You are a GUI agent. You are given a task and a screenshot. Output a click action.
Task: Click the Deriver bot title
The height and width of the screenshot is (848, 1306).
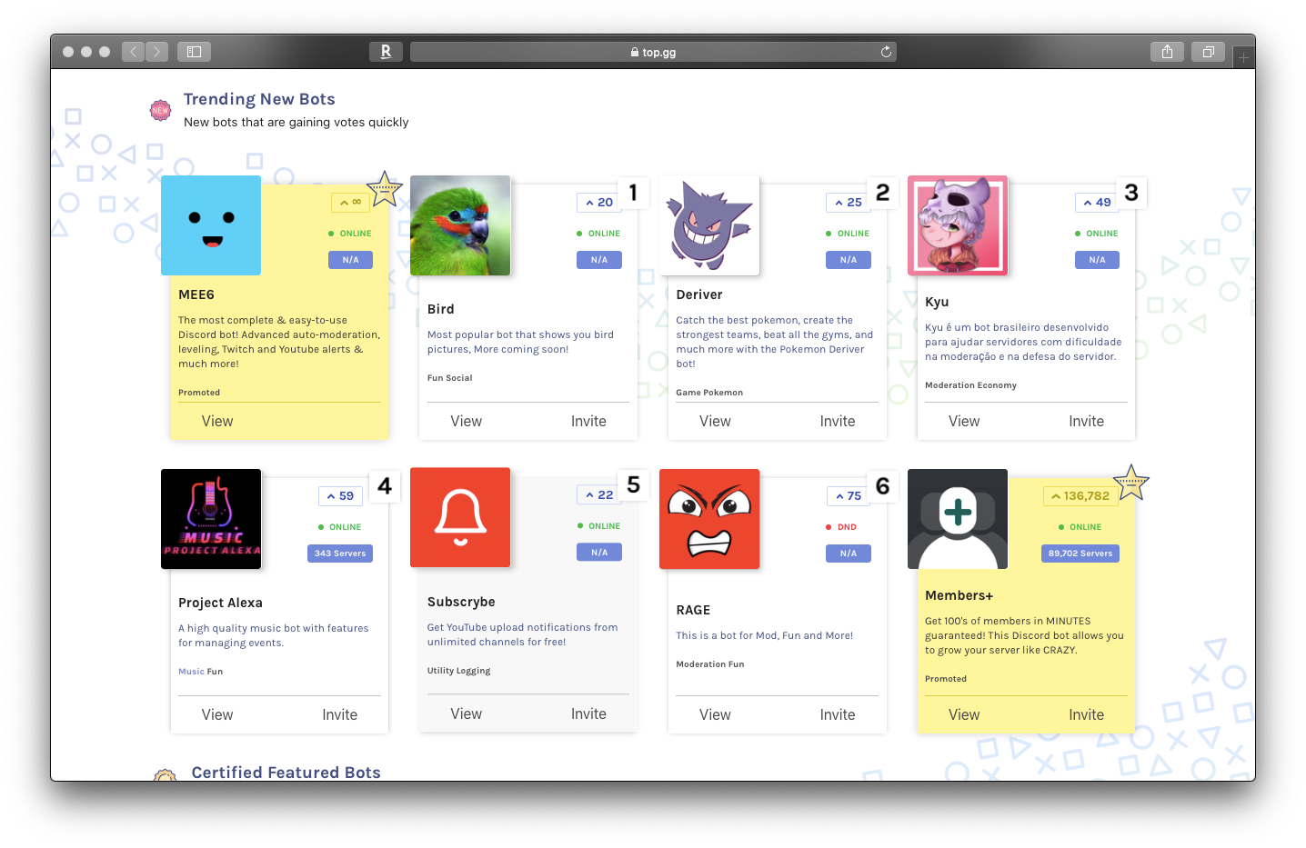point(699,294)
